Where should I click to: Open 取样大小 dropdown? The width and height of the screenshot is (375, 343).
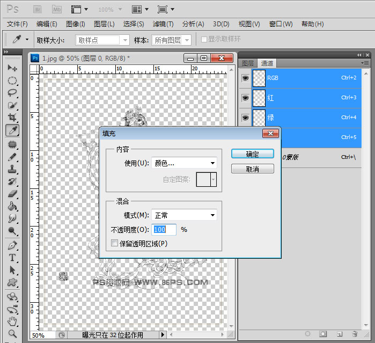[x=102, y=40]
